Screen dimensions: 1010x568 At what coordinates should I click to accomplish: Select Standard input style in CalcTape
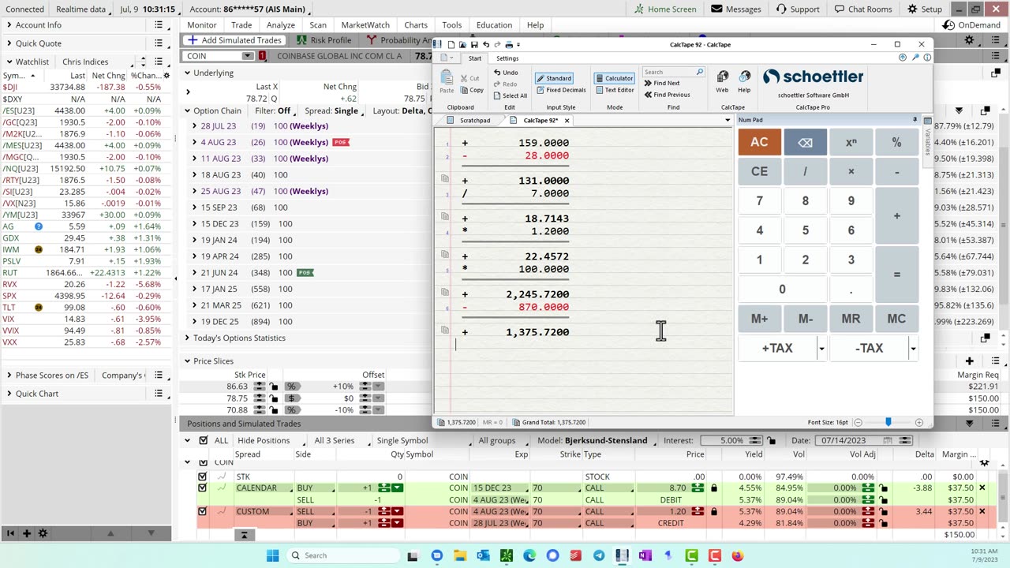[x=553, y=78]
